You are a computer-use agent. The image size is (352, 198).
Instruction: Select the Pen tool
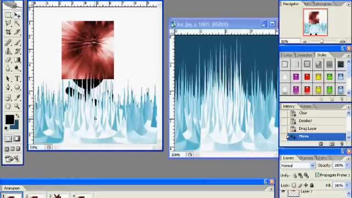click(8, 87)
